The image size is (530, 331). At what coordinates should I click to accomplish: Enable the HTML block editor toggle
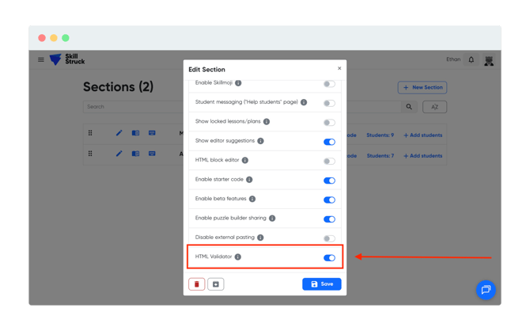[x=329, y=161]
